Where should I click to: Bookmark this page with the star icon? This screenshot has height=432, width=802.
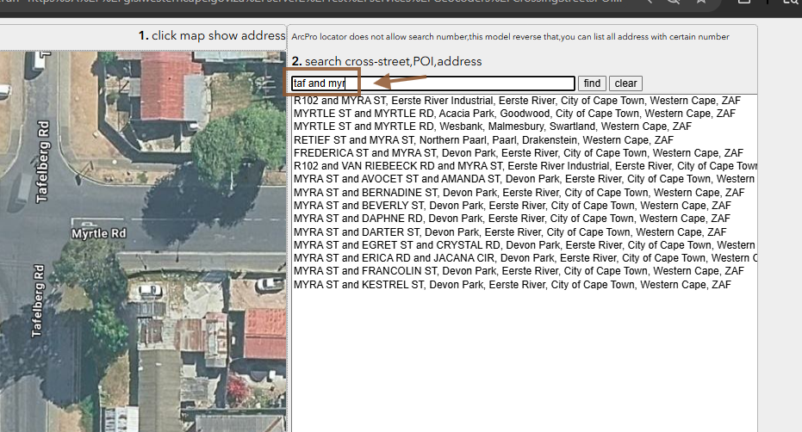click(702, 3)
